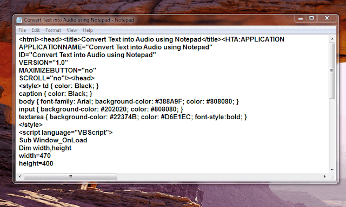Open the File menu
This screenshot has height=207, width=346.
[x=22, y=30]
